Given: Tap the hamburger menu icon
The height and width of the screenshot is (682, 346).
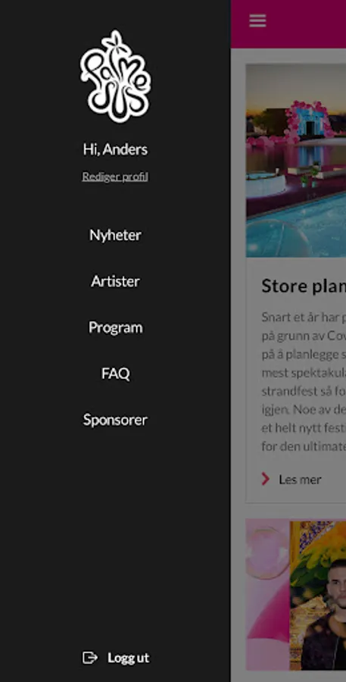Looking at the screenshot, I should [x=257, y=20].
